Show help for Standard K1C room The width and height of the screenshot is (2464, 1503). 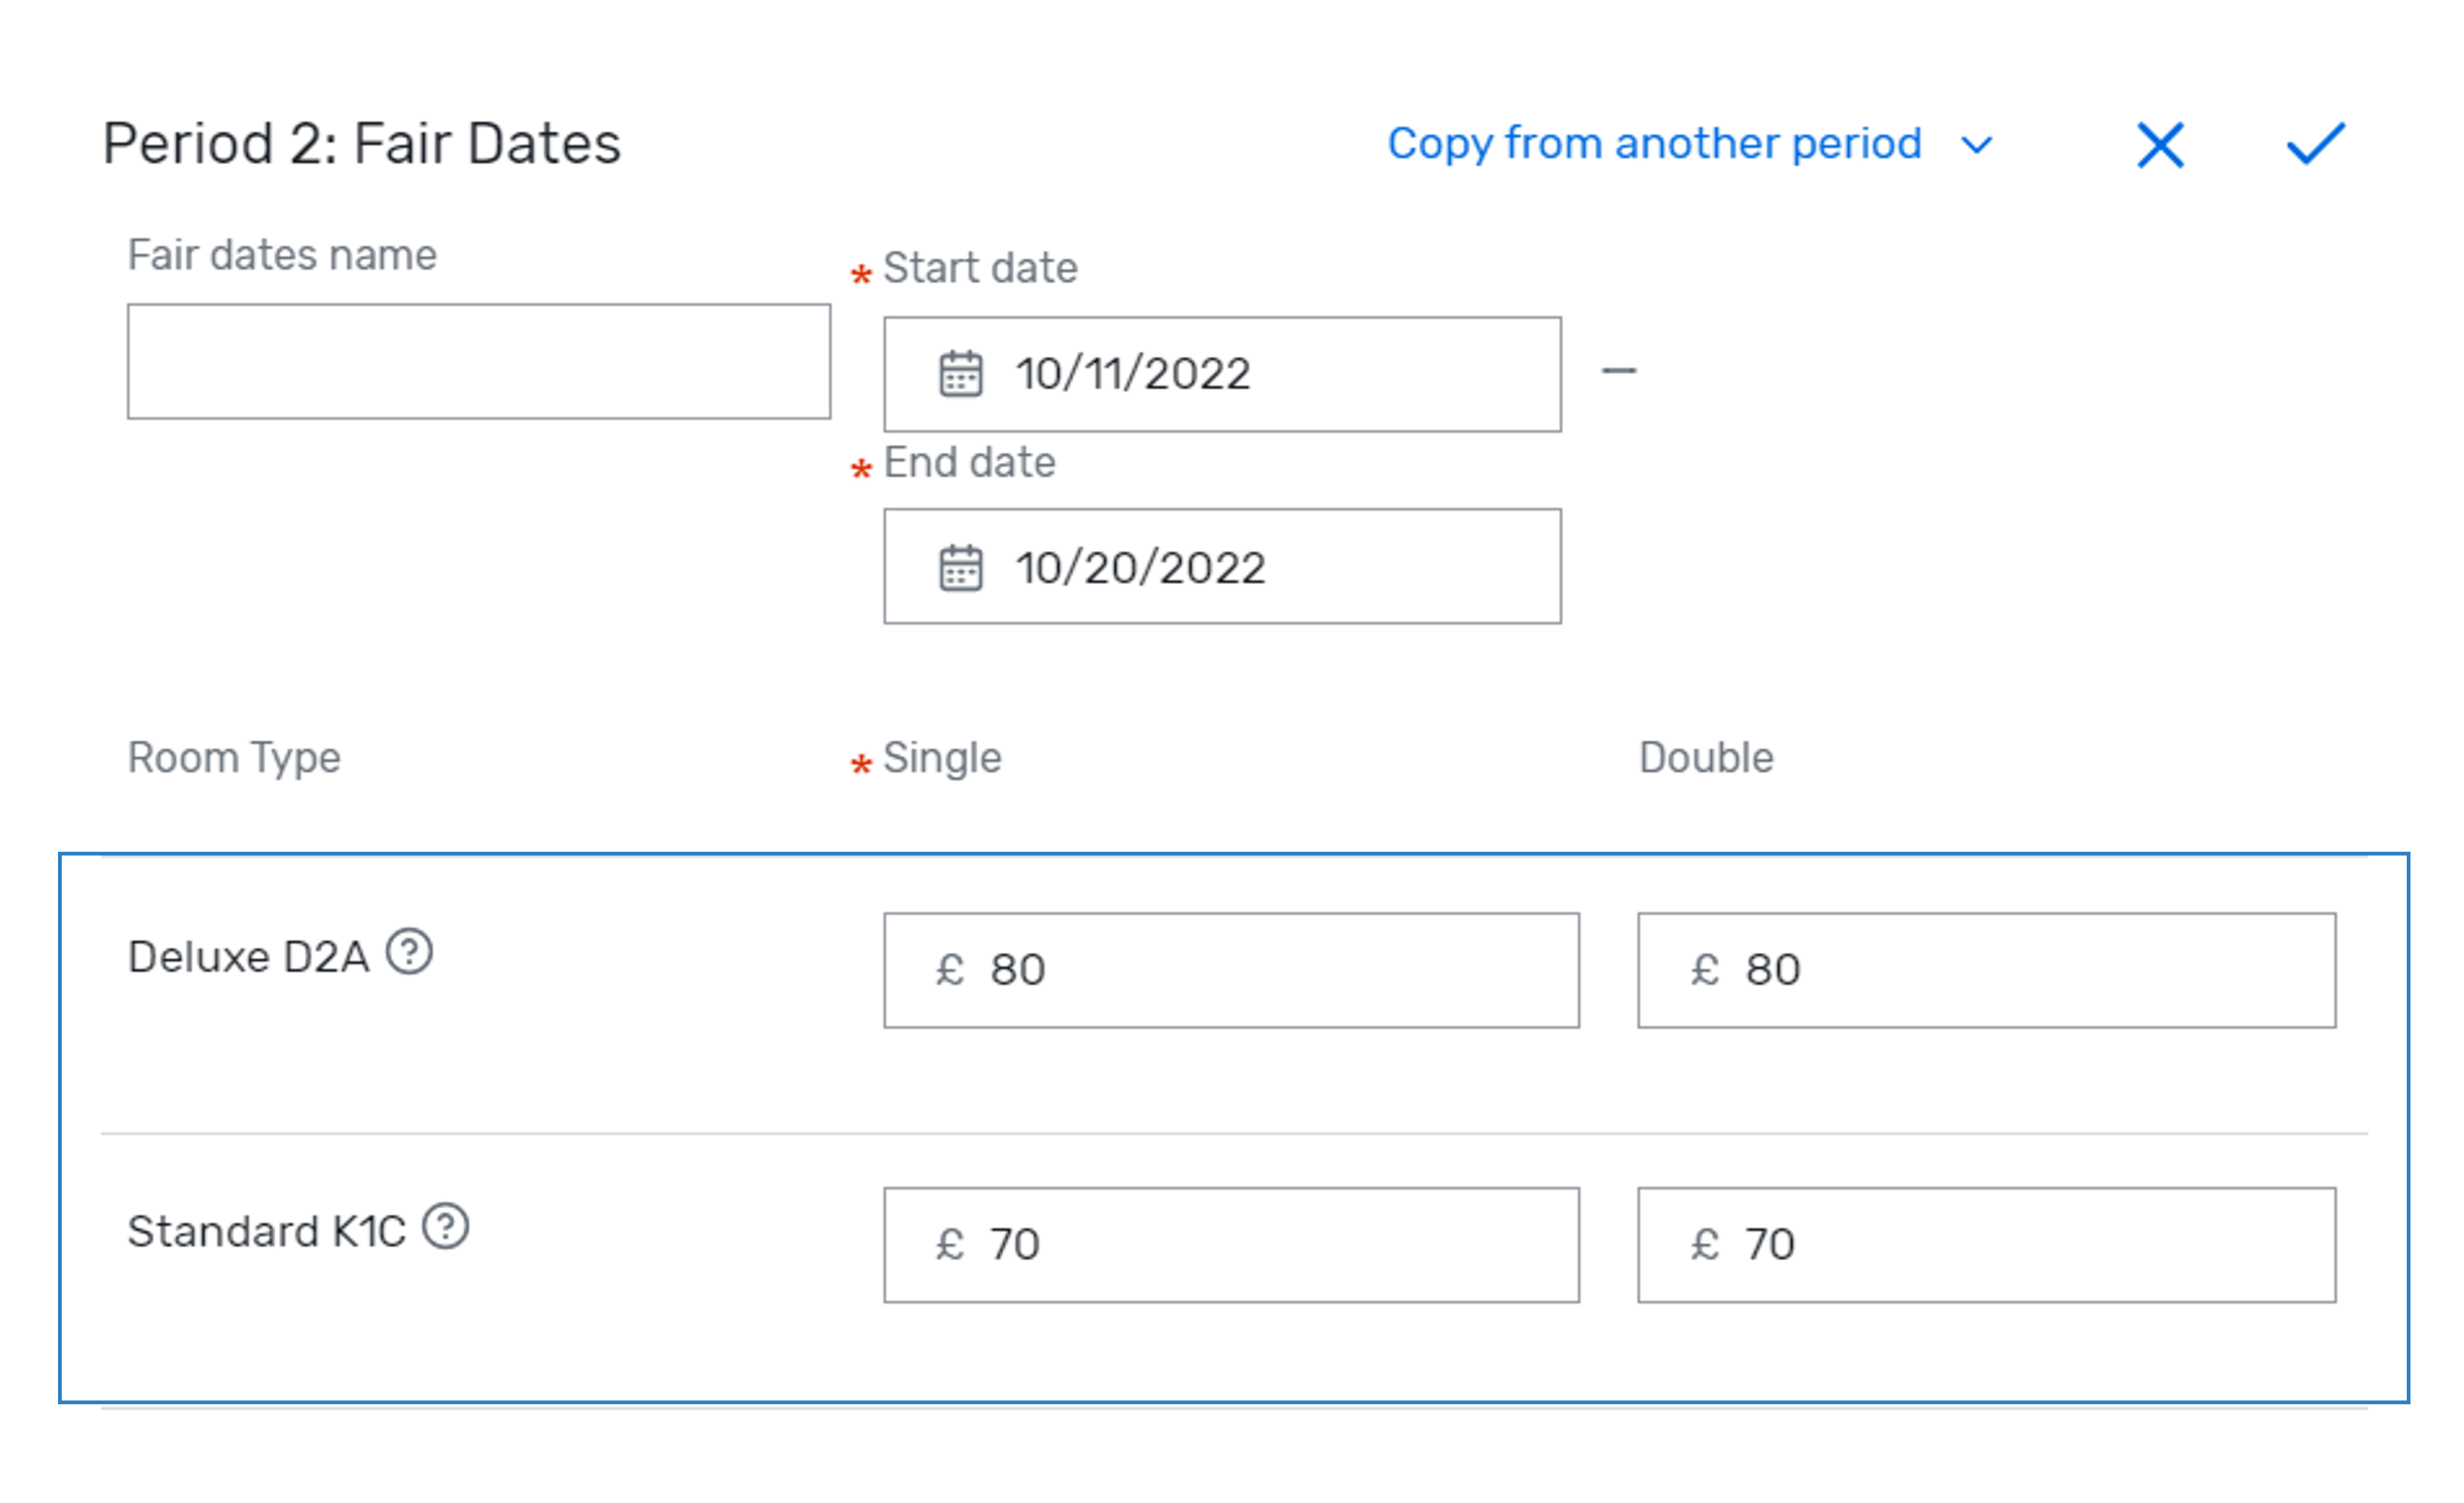(x=445, y=1226)
